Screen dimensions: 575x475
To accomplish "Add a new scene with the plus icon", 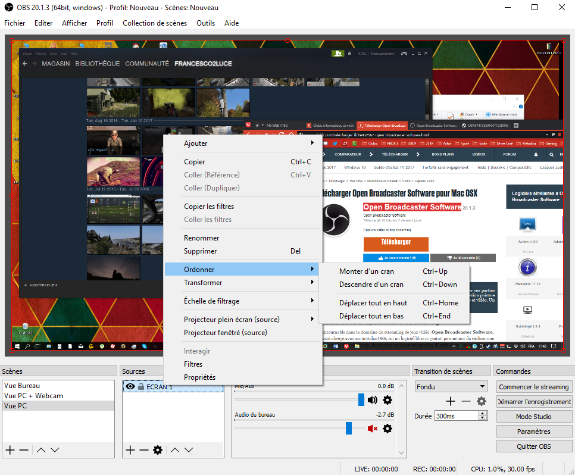I will 10,450.
